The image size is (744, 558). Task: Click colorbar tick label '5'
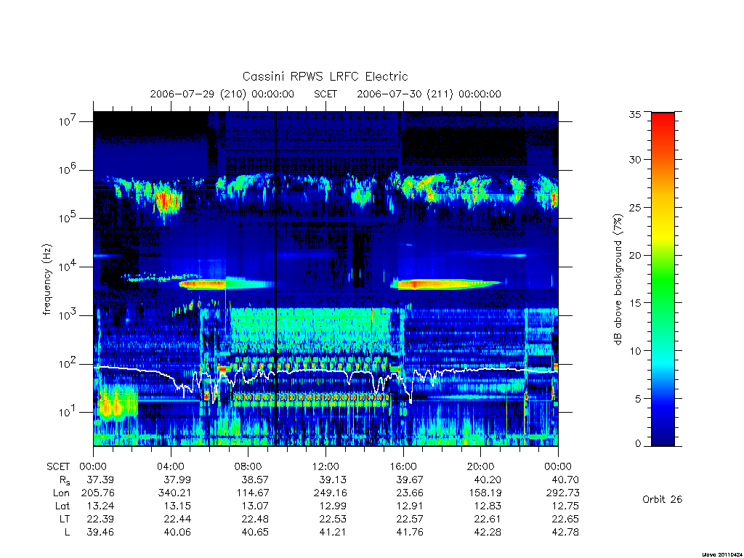pyautogui.click(x=638, y=399)
